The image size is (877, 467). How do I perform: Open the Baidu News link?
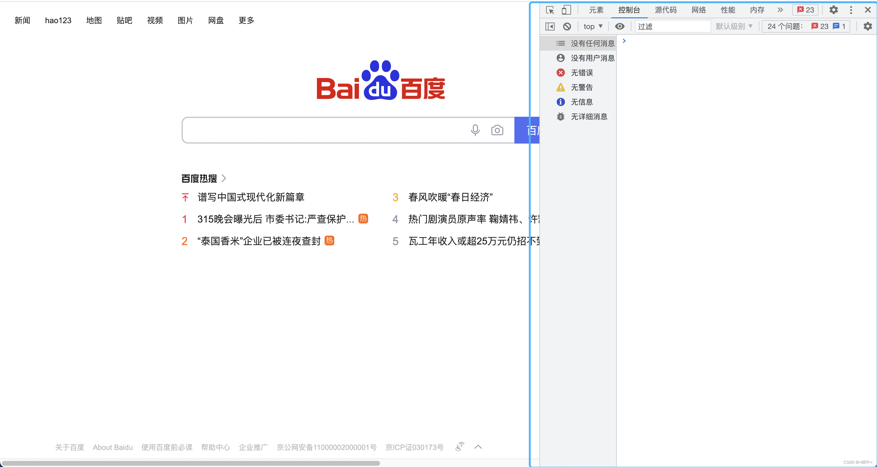click(x=22, y=20)
